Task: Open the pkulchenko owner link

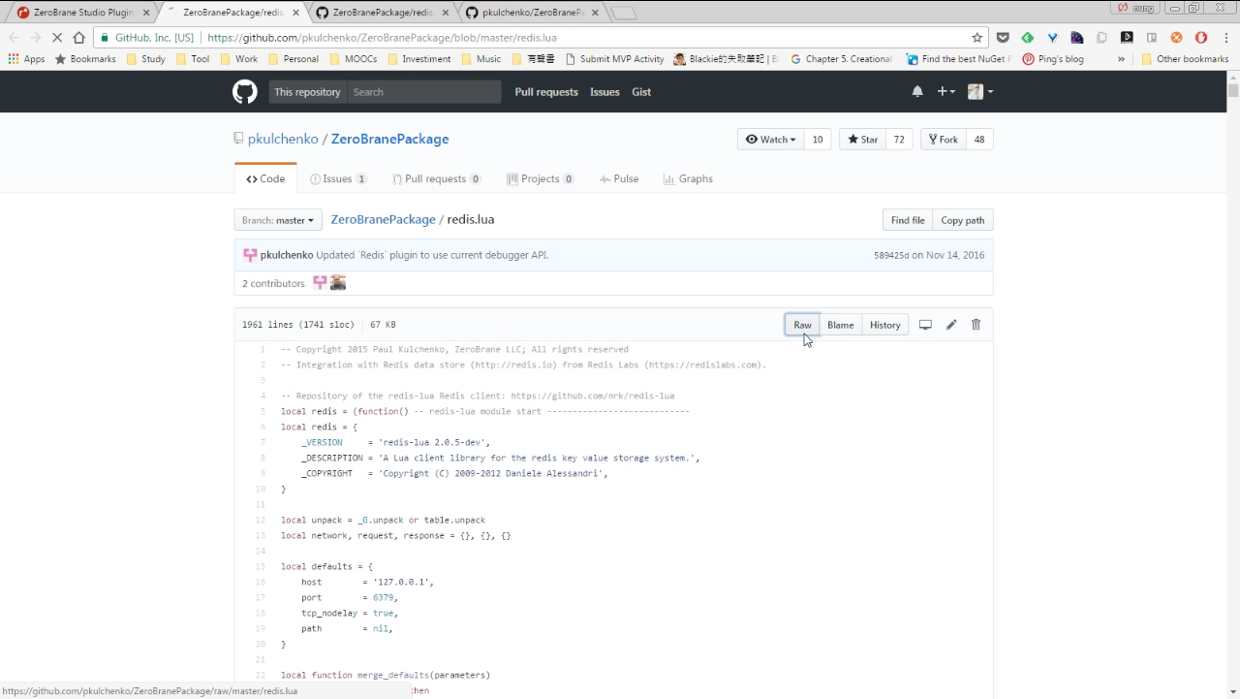Action: pos(283,140)
